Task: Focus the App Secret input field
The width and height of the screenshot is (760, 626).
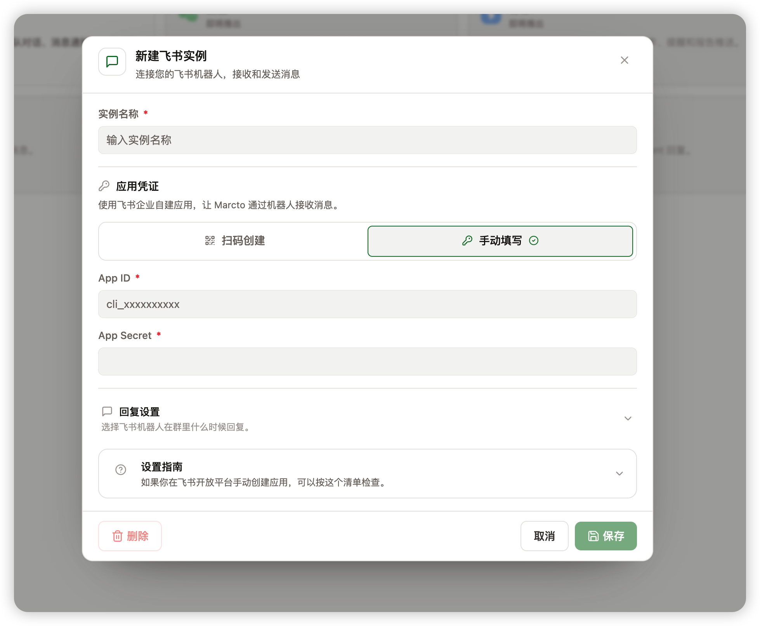Action: point(367,361)
